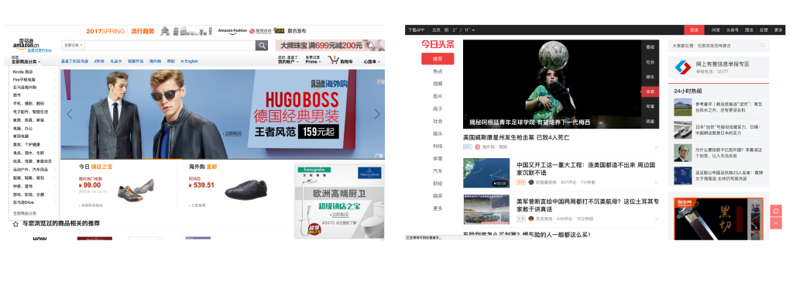Click the 今日头条 logo
This screenshot has height=286, width=793.
(x=438, y=44)
